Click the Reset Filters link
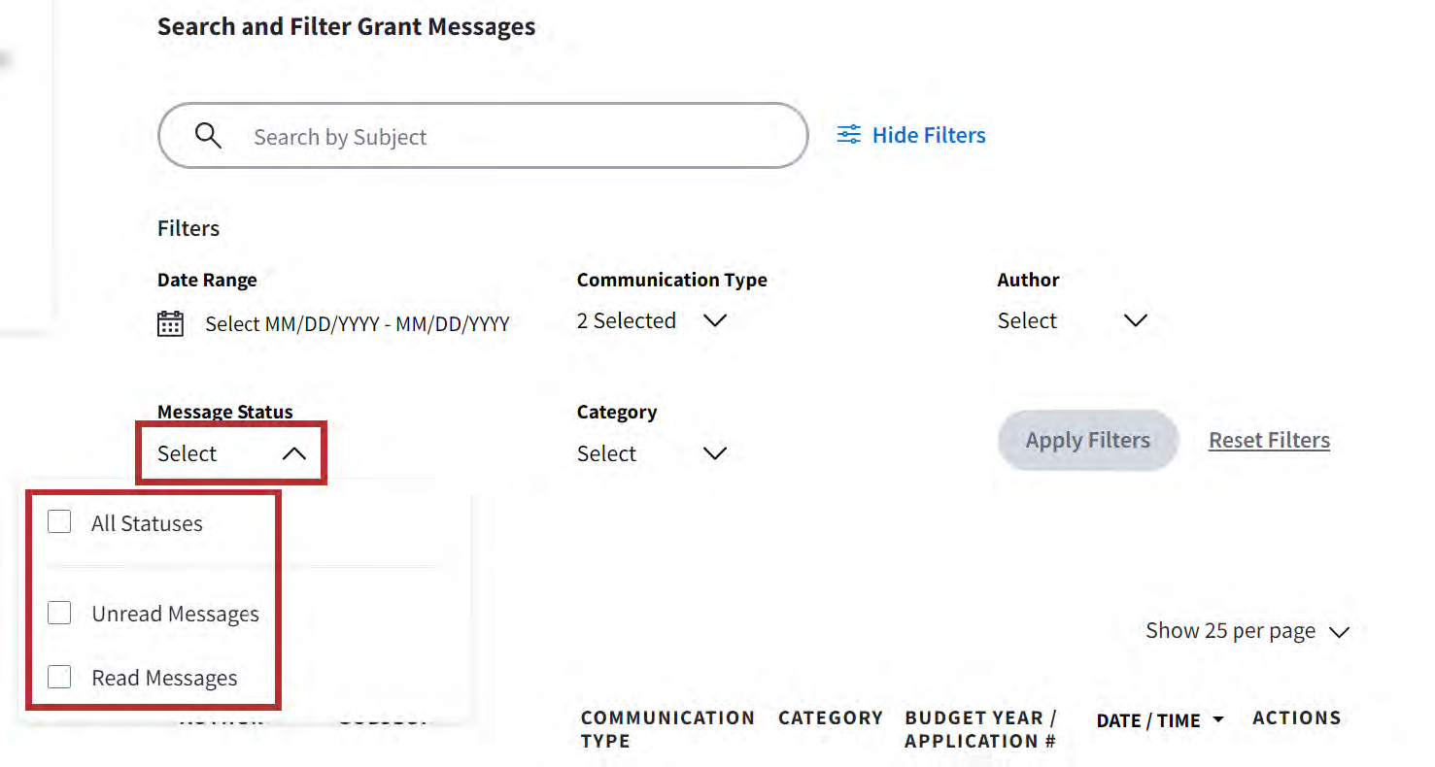This screenshot has height=767, width=1435. 1269,441
